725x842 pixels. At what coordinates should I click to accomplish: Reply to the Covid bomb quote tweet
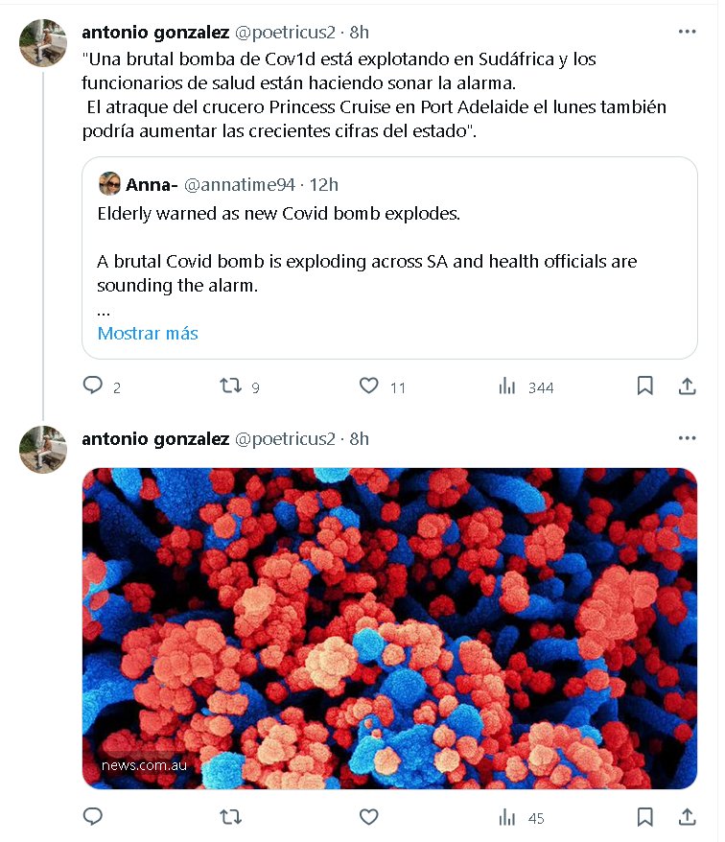[x=93, y=386]
